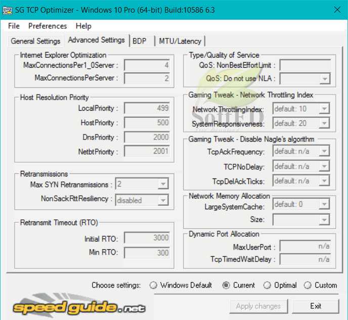Click the Min RTO field
The image size is (348, 320).
pos(147,253)
